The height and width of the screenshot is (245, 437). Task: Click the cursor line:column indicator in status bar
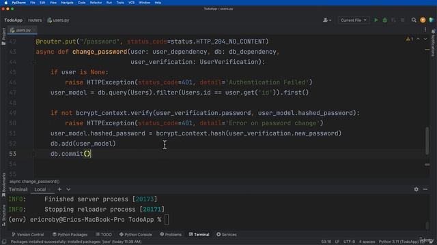click(326, 242)
